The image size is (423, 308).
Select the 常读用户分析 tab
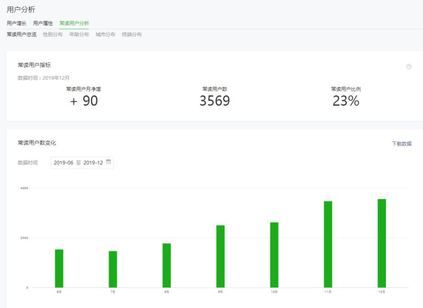74,23
